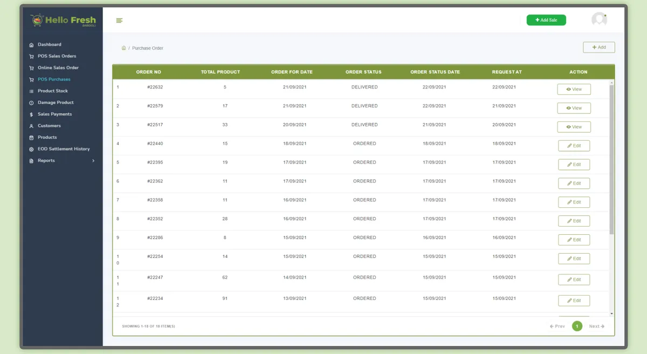
Task: Edit order #22234
Action: pos(574,301)
